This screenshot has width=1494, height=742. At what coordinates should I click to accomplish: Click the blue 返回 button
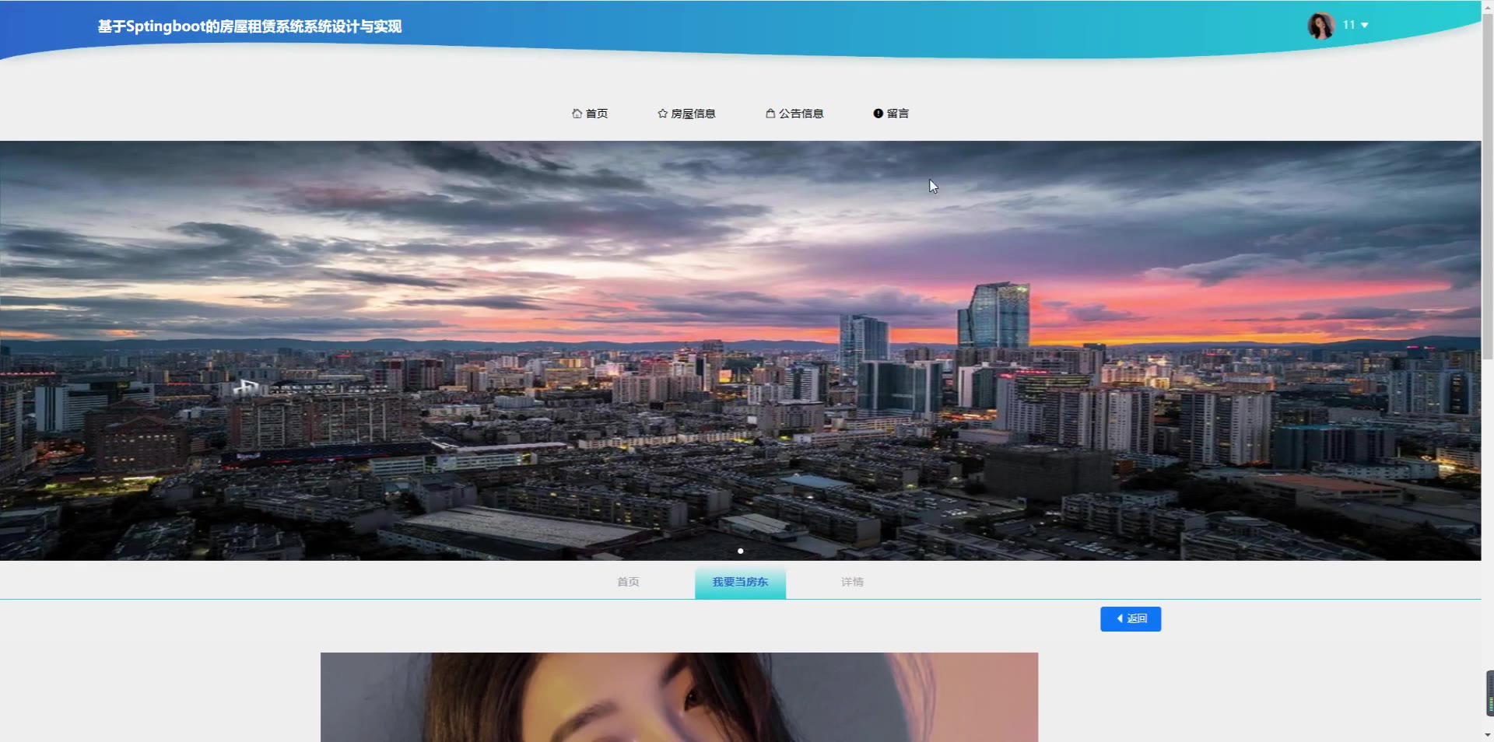[1131, 619]
